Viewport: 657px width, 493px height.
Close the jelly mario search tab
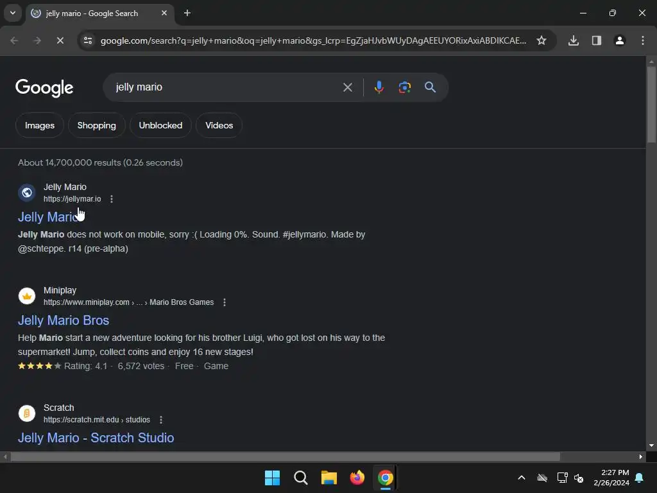click(164, 13)
